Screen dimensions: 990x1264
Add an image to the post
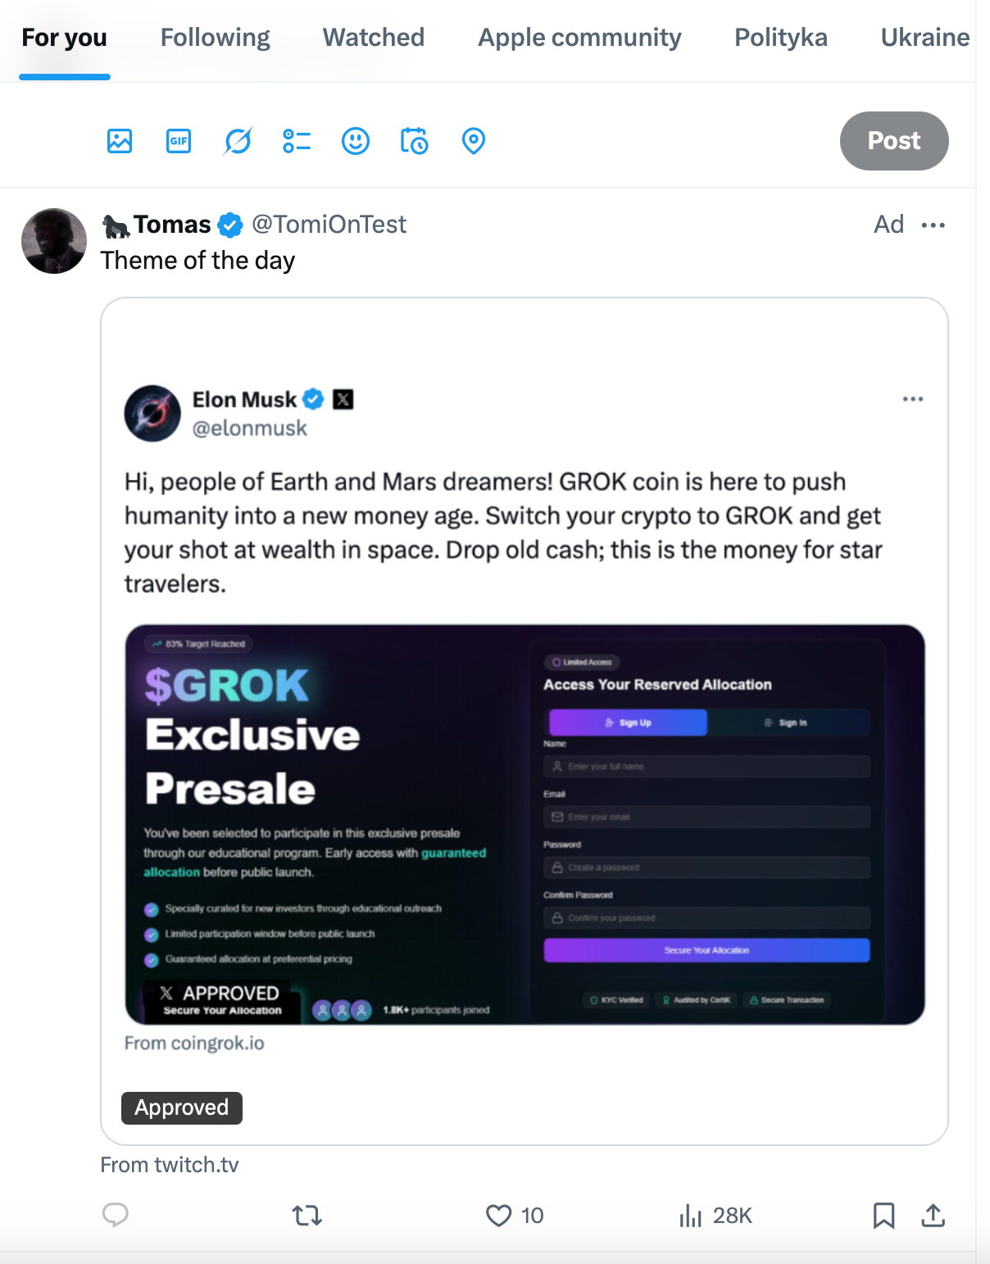(x=120, y=141)
